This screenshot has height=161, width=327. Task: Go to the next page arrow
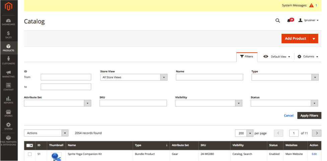coord(317,133)
